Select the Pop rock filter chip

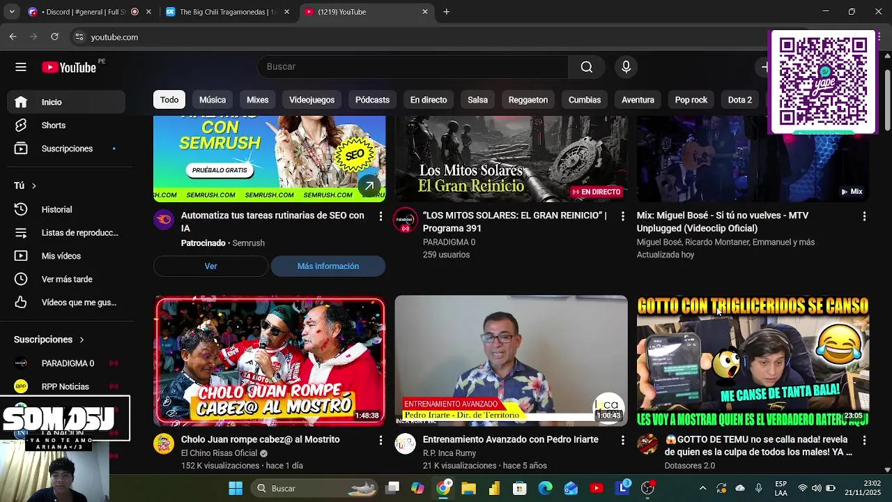(x=691, y=100)
